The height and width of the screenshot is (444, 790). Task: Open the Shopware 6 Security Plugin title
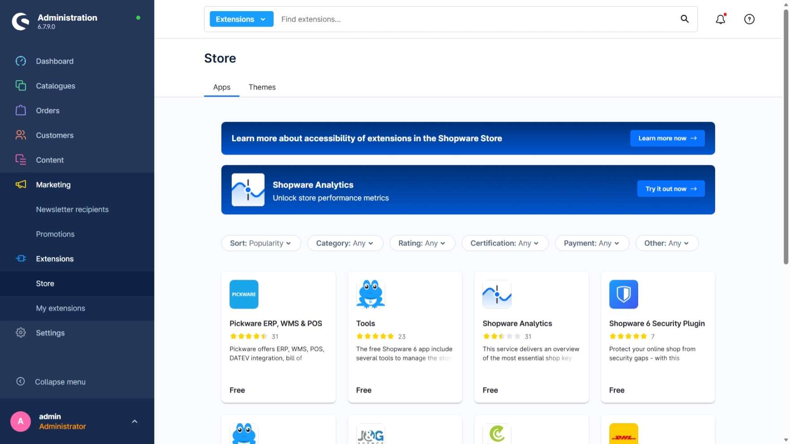click(657, 323)
